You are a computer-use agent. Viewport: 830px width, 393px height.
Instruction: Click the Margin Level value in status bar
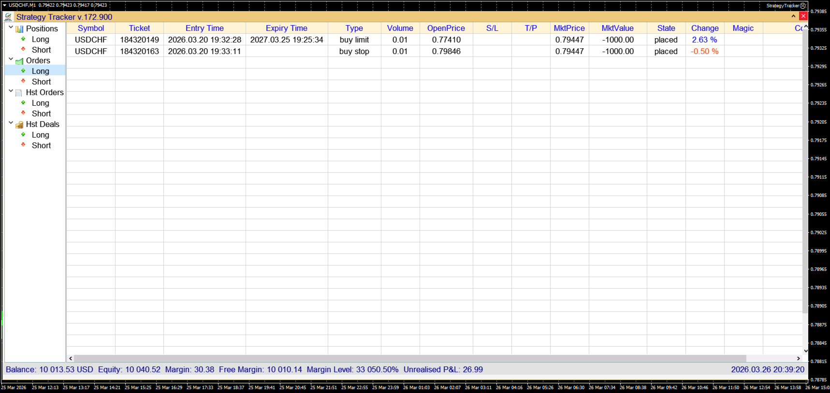pos(378,369)
